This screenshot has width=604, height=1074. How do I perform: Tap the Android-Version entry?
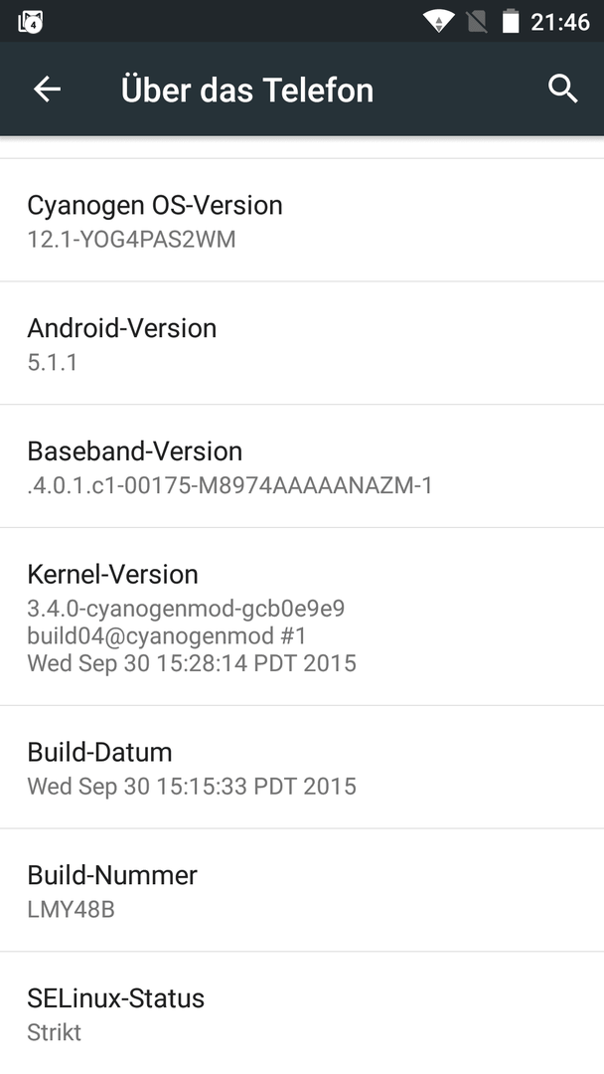pos(302,343)
